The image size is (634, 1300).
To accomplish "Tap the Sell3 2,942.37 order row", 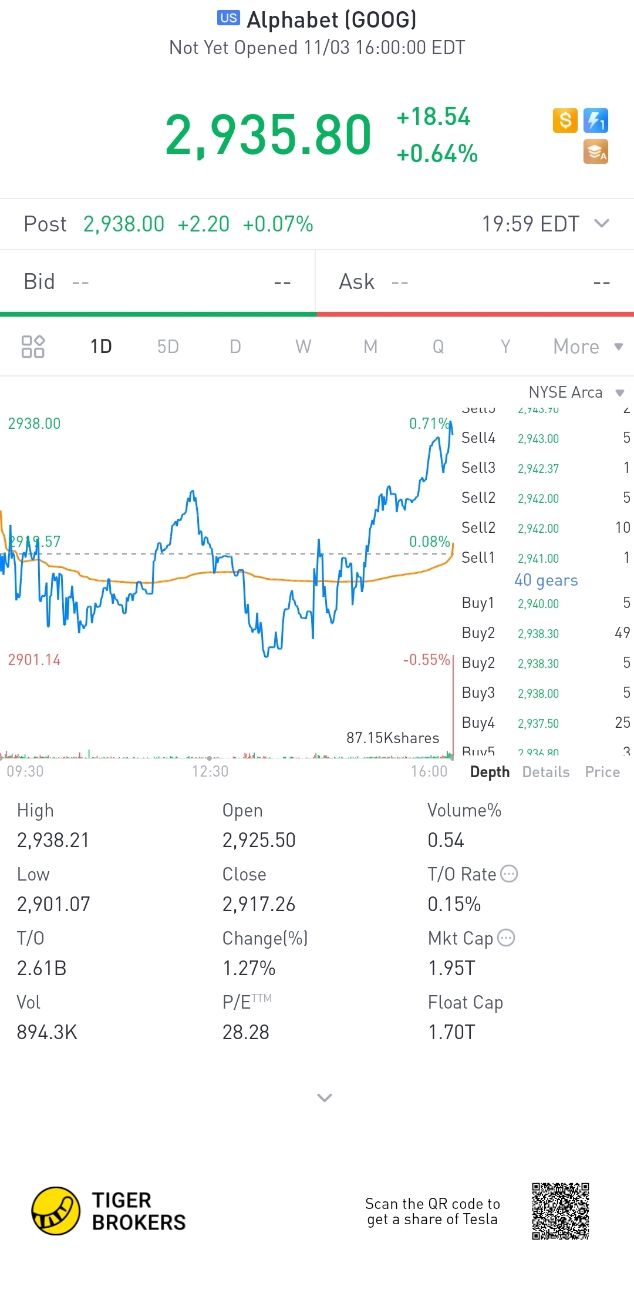I will (x=546, y=468).
